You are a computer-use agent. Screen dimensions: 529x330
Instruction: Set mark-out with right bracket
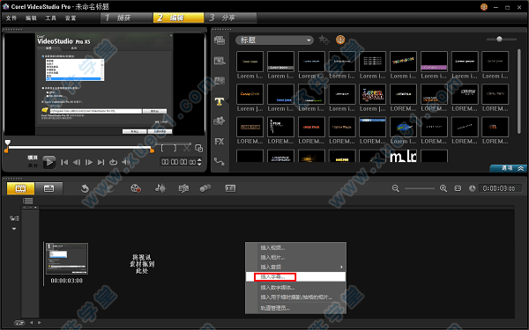point(175,148)
